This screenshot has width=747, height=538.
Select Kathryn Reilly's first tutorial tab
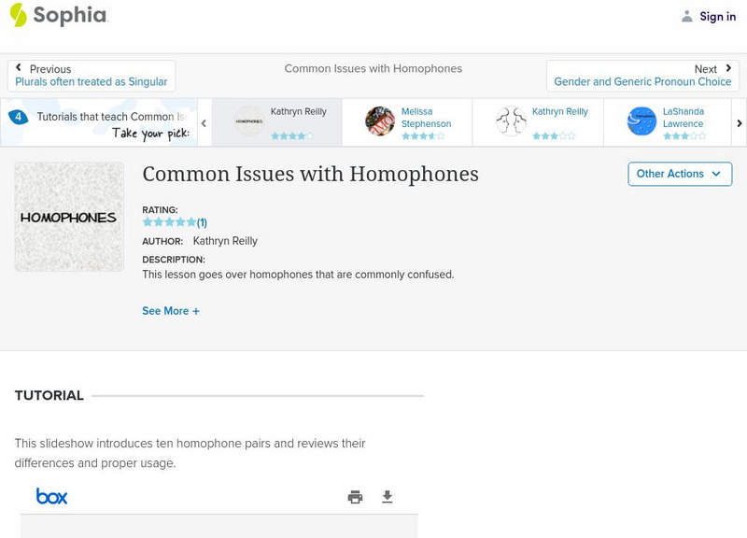[x=277, y=121]
